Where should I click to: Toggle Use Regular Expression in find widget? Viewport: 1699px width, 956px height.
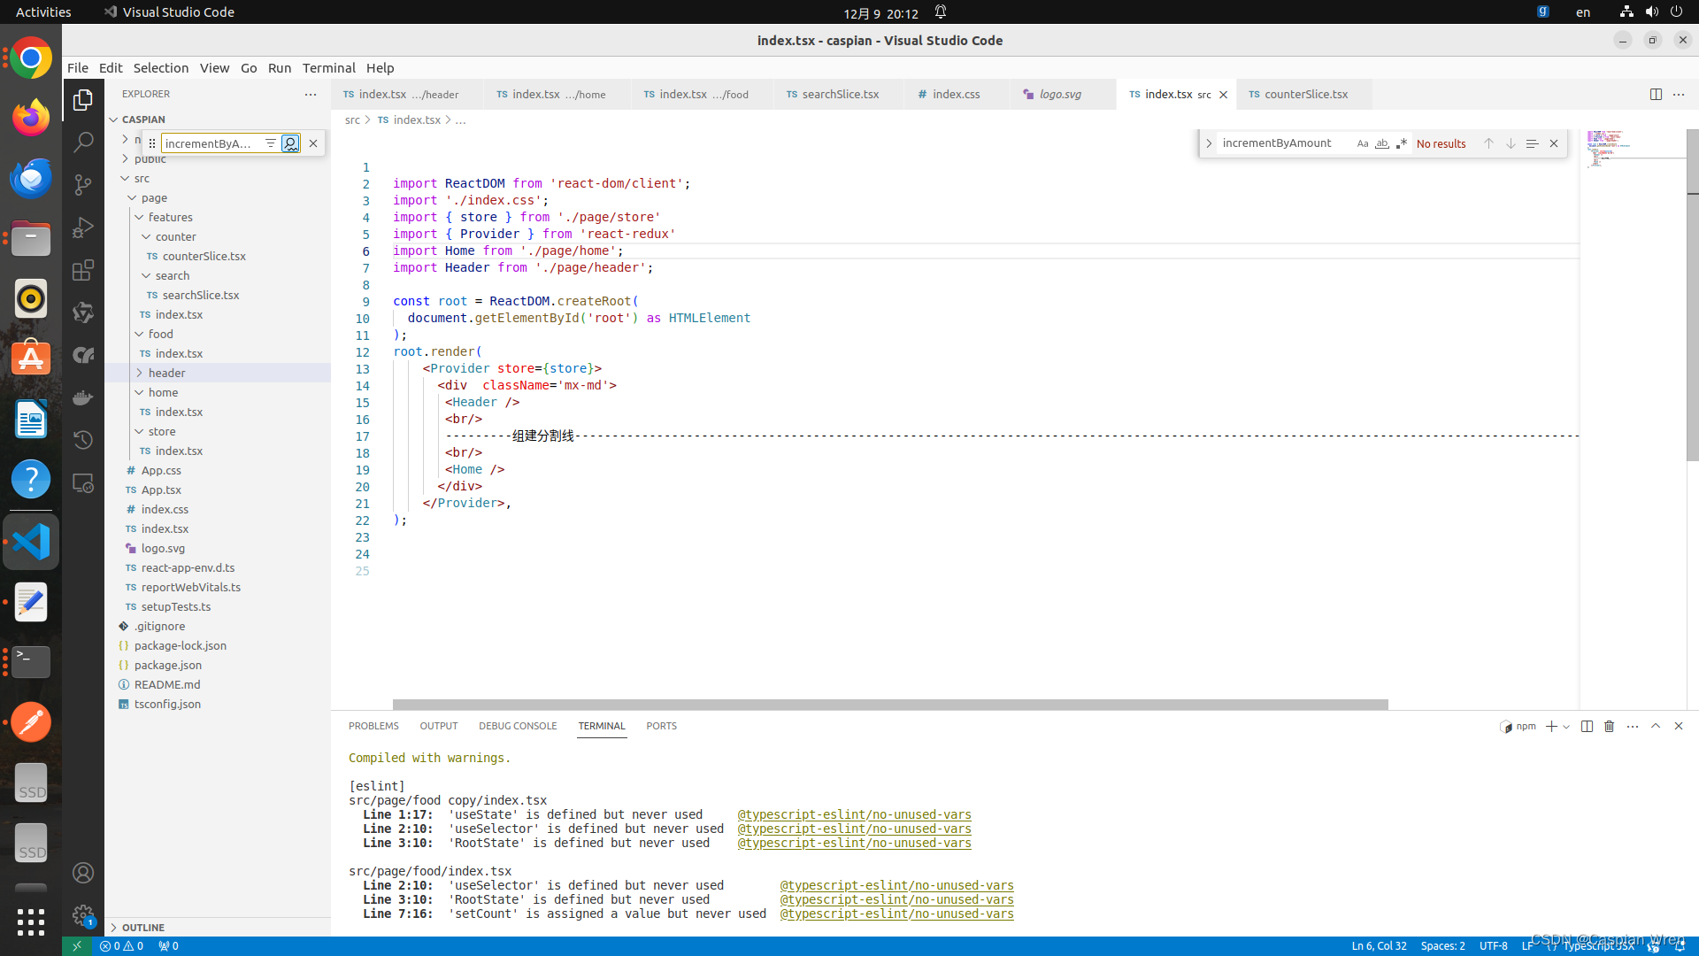pos(1402,143)
